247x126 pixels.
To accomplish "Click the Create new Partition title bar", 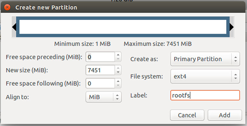I will (x=123, y=7).
